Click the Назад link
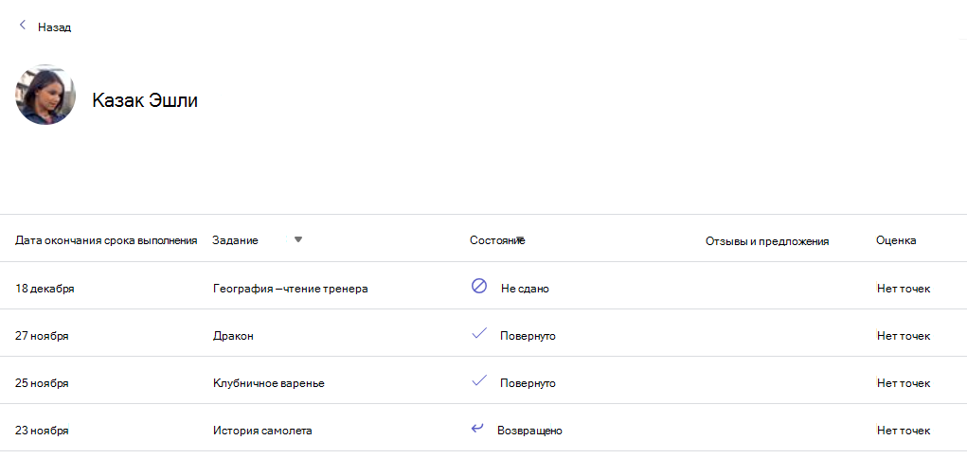 (54, 27)
